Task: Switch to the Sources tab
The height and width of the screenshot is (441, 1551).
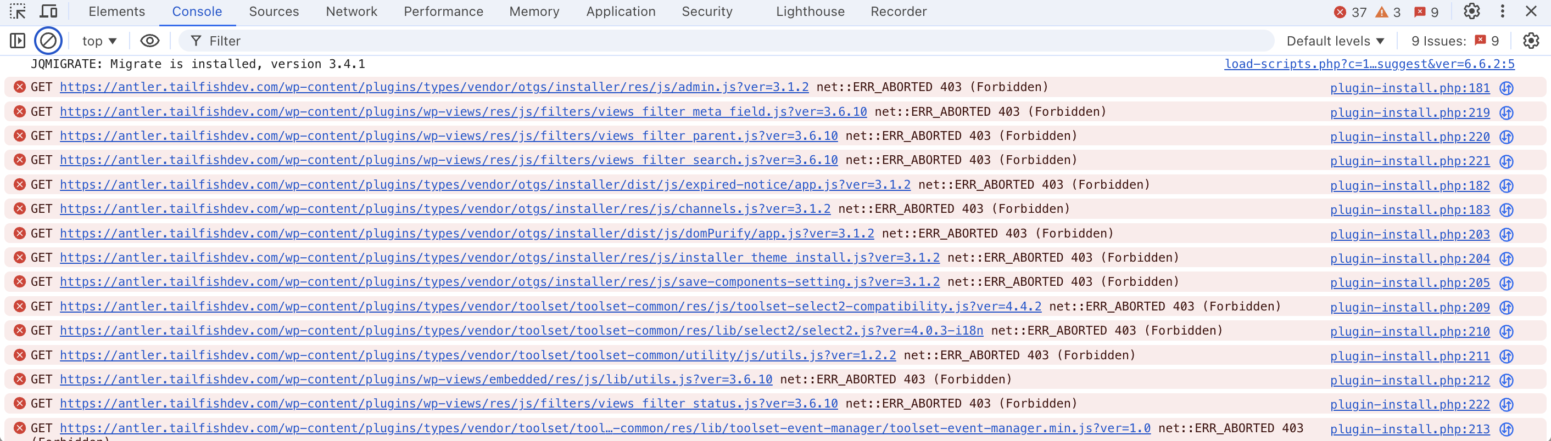Action: (274, 12)
